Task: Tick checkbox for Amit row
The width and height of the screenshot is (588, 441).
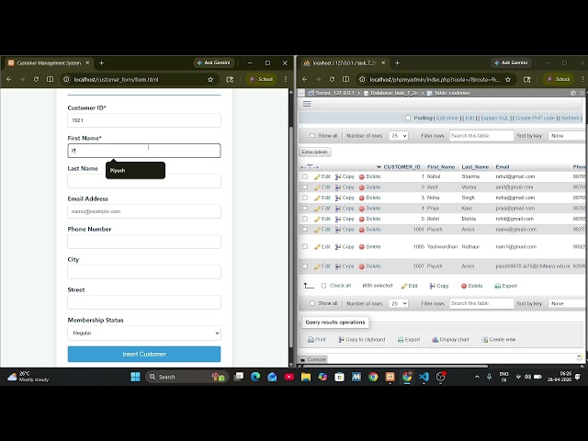Action: [305, 187]
